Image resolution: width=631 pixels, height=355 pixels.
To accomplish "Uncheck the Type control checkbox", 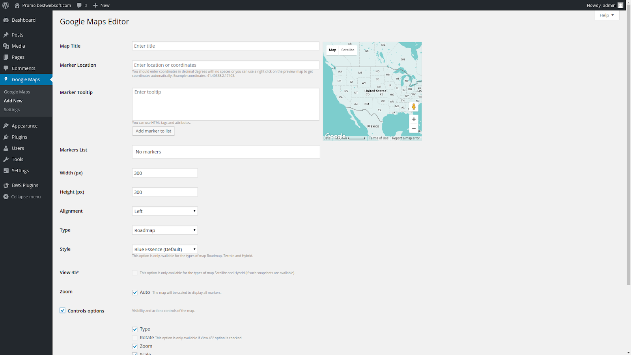I will pyautogui.click(x=135, y=329).
